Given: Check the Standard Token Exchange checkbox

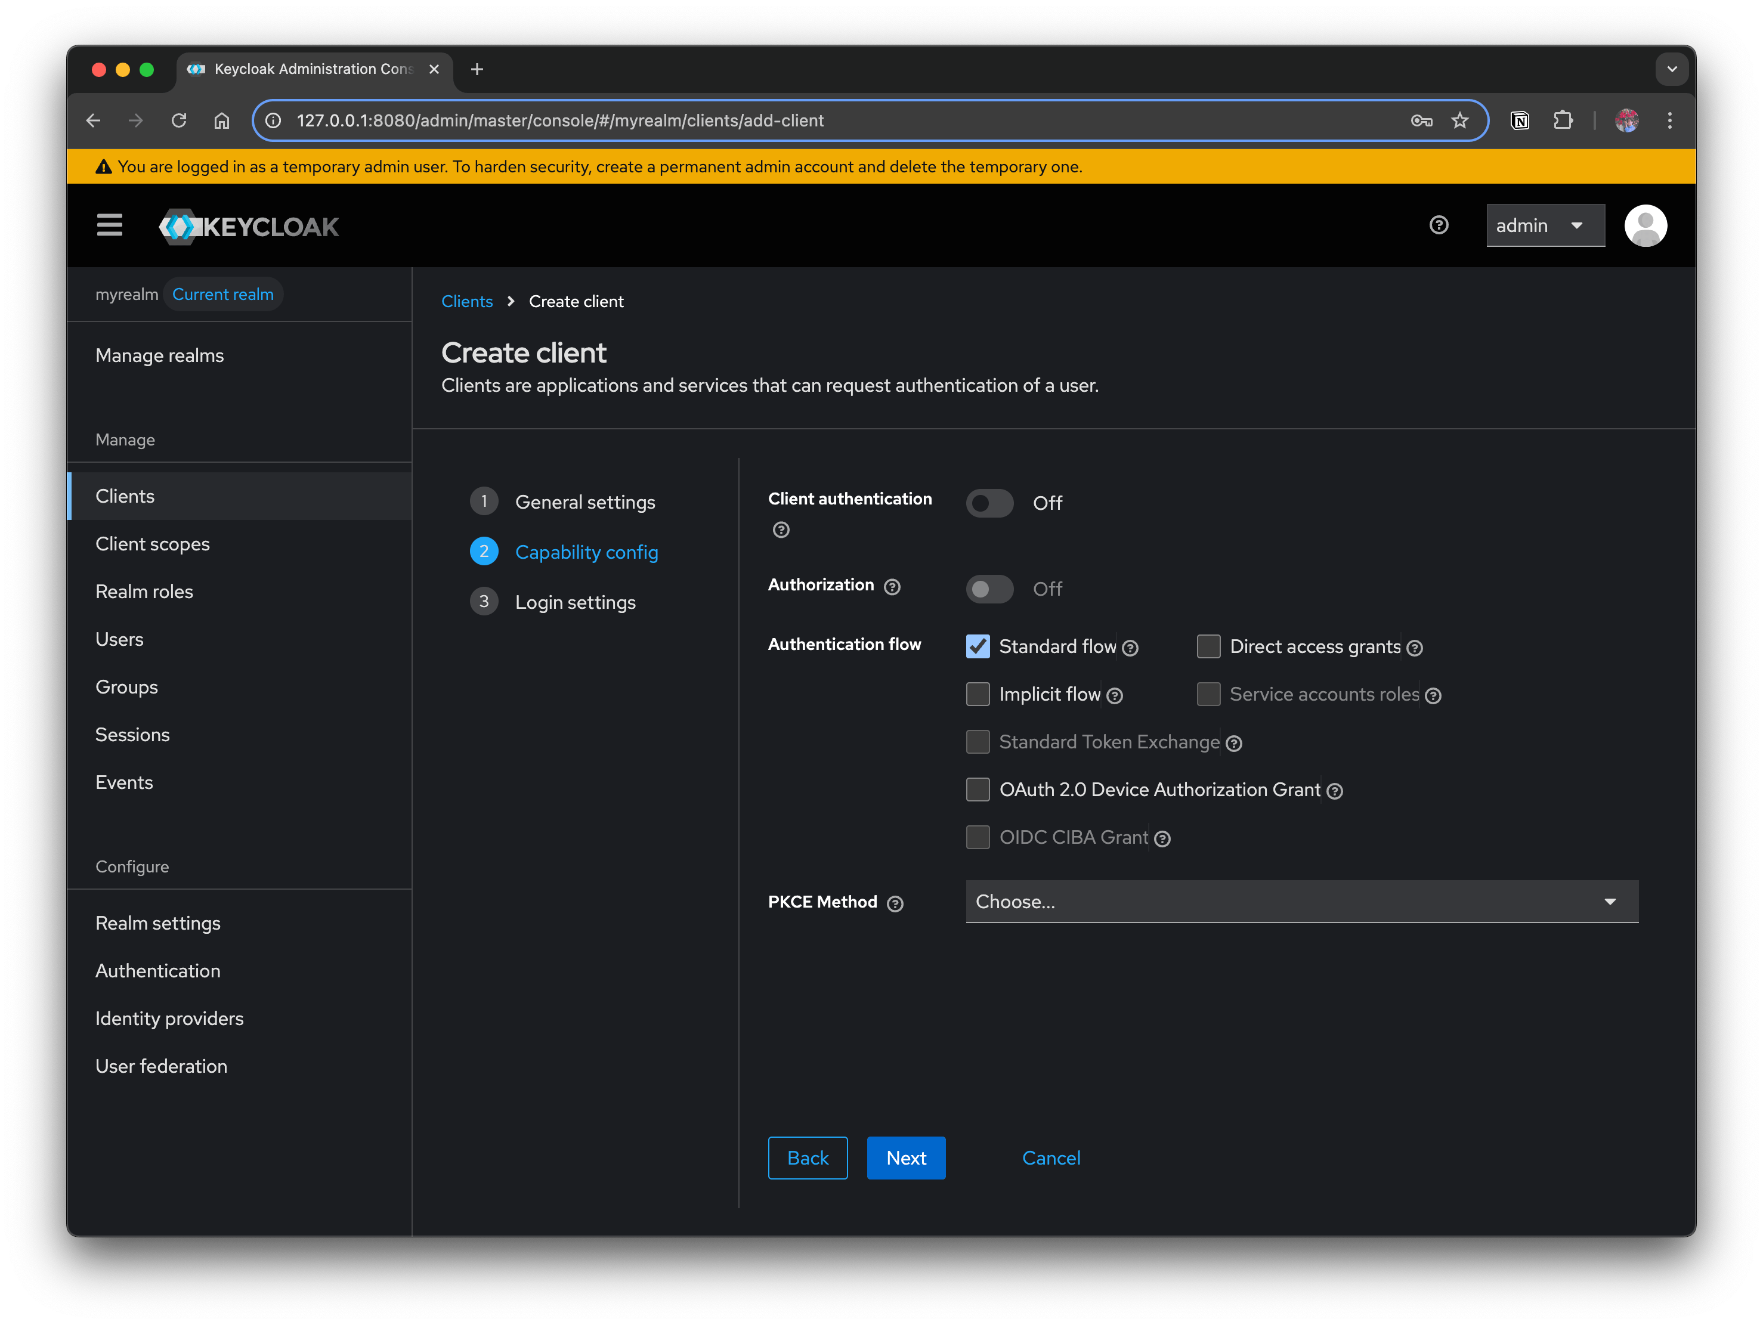Looking at the screenshot, I should click(977, 742).
